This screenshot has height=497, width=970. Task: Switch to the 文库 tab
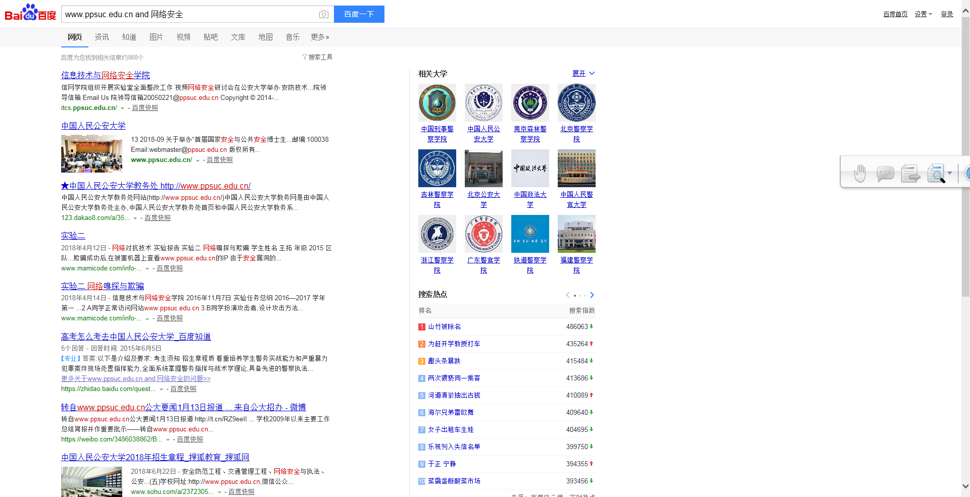[238, 37]
